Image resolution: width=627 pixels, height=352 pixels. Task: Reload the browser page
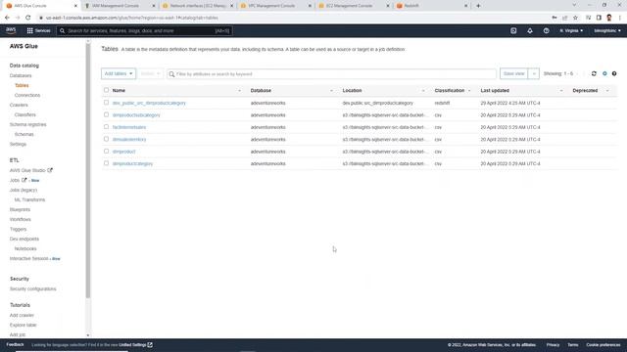[28, 18]
